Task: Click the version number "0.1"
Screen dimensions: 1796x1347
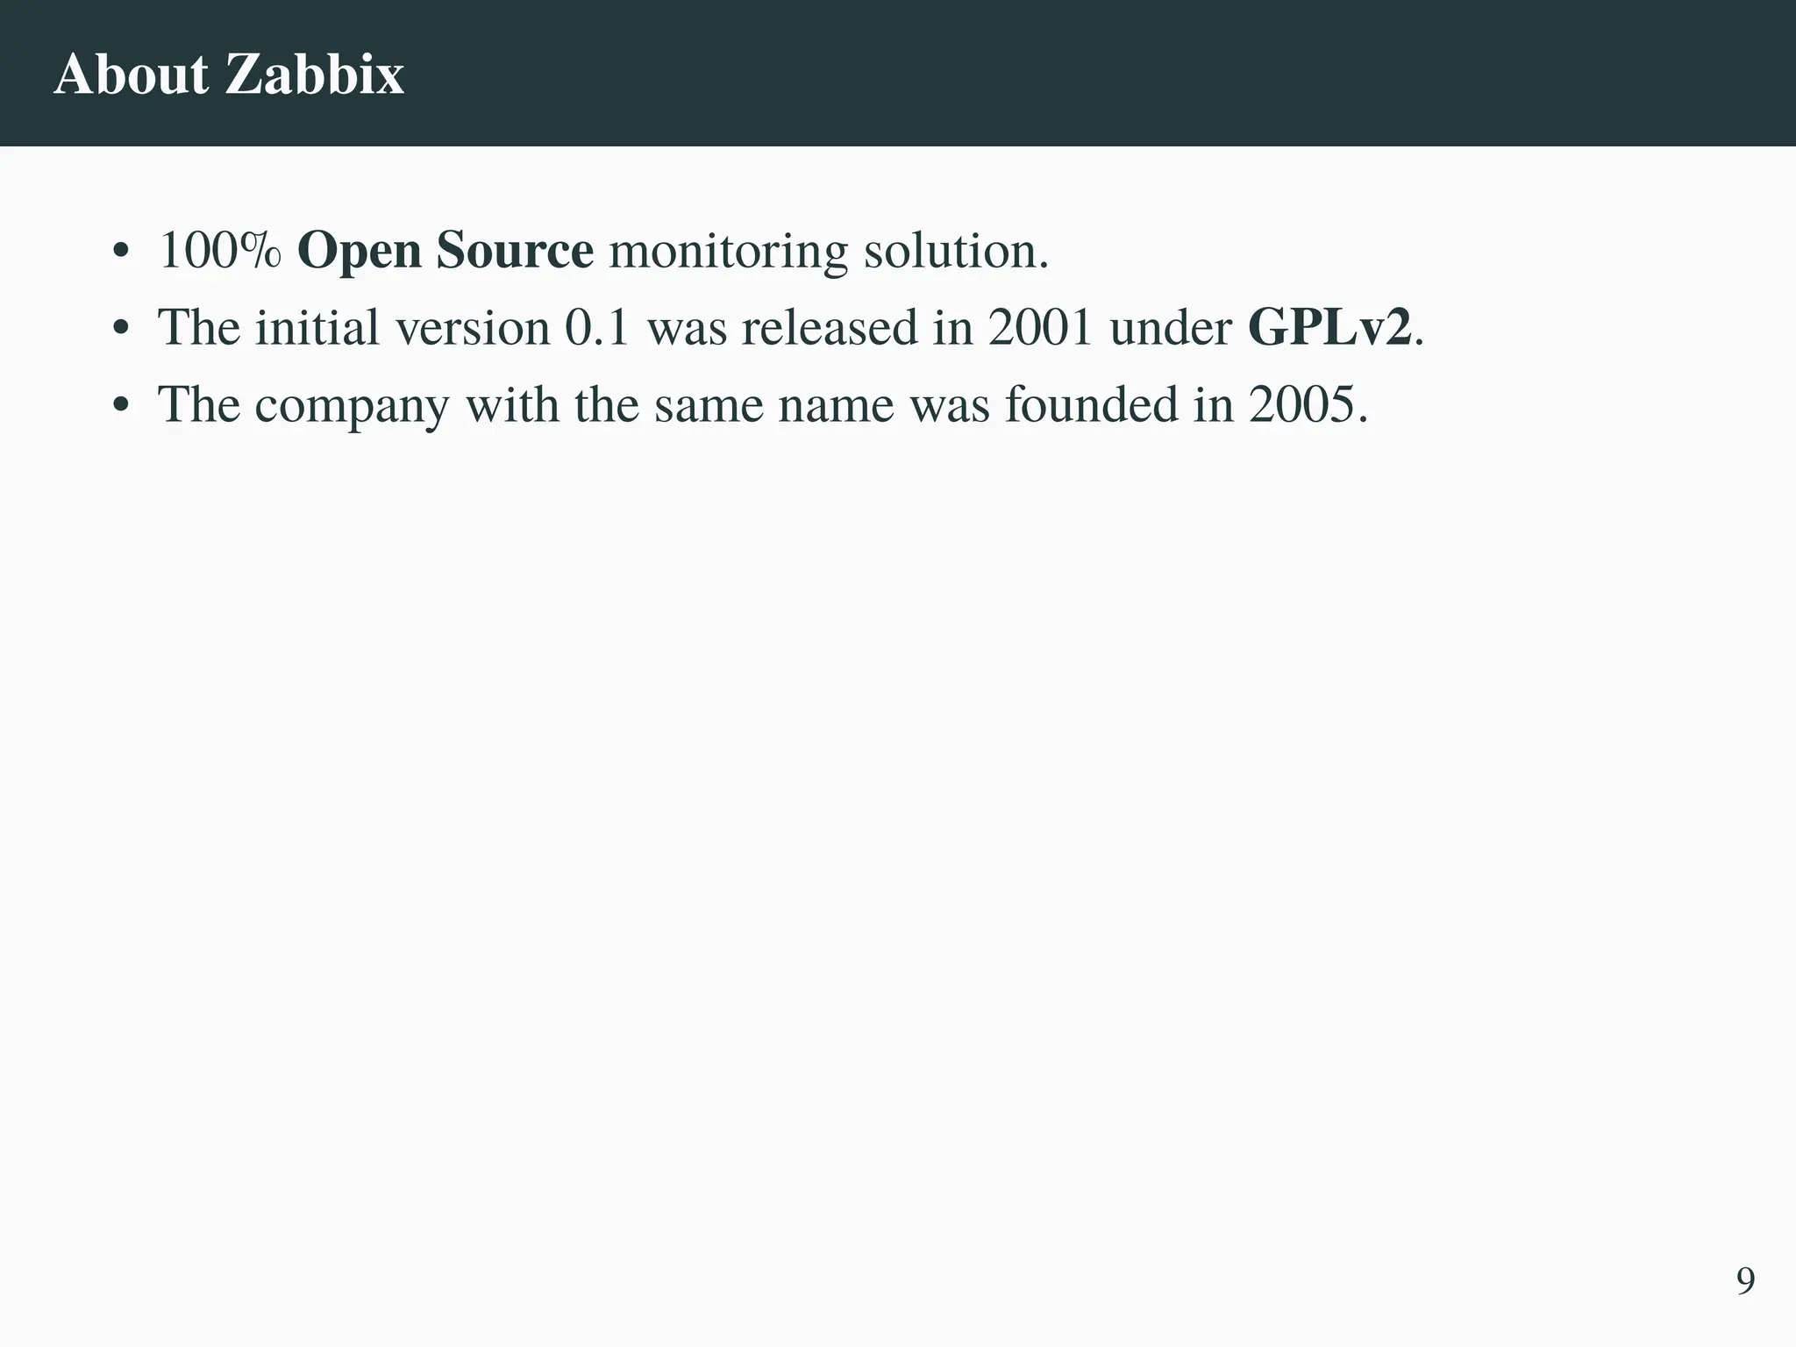Action: click(x=597, y=328)
